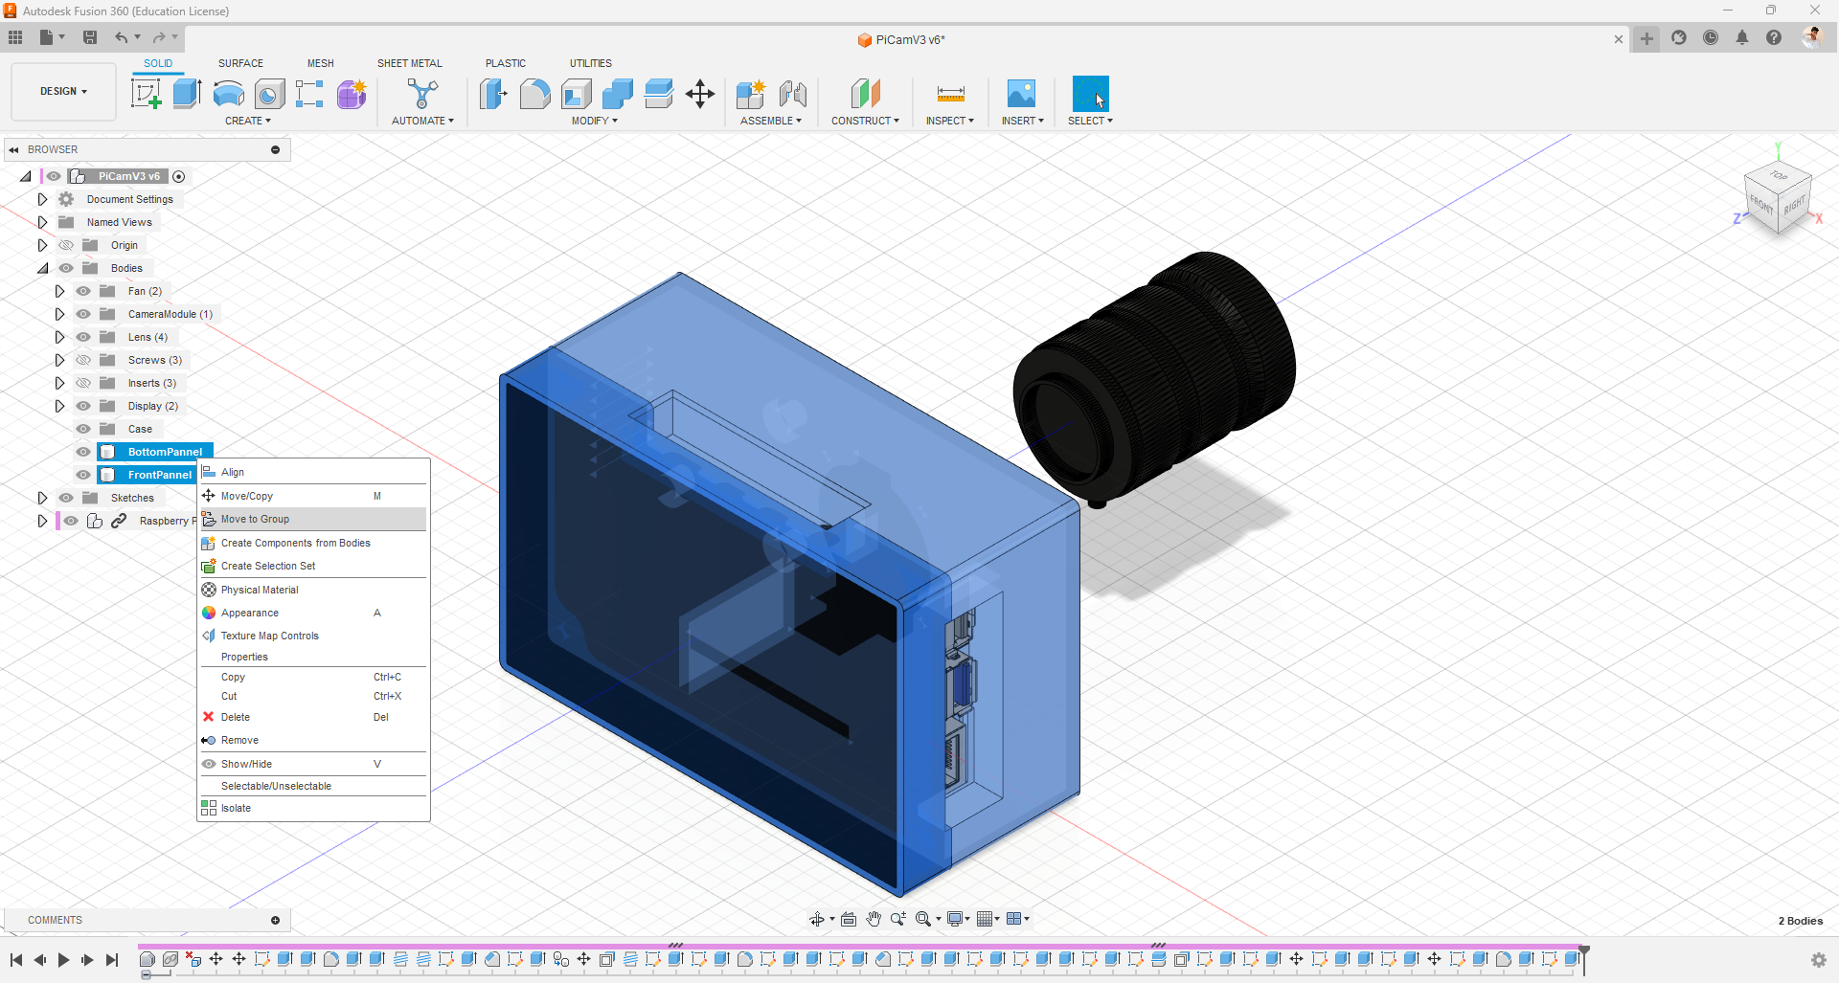Open the MODIFY dropdown menu
Viewport: 1839px width, 983px height.
coord(595,121)
